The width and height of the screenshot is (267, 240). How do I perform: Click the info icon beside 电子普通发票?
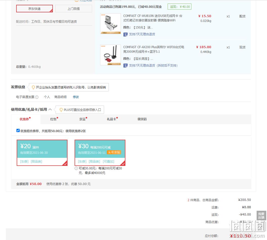pos(37,97)
